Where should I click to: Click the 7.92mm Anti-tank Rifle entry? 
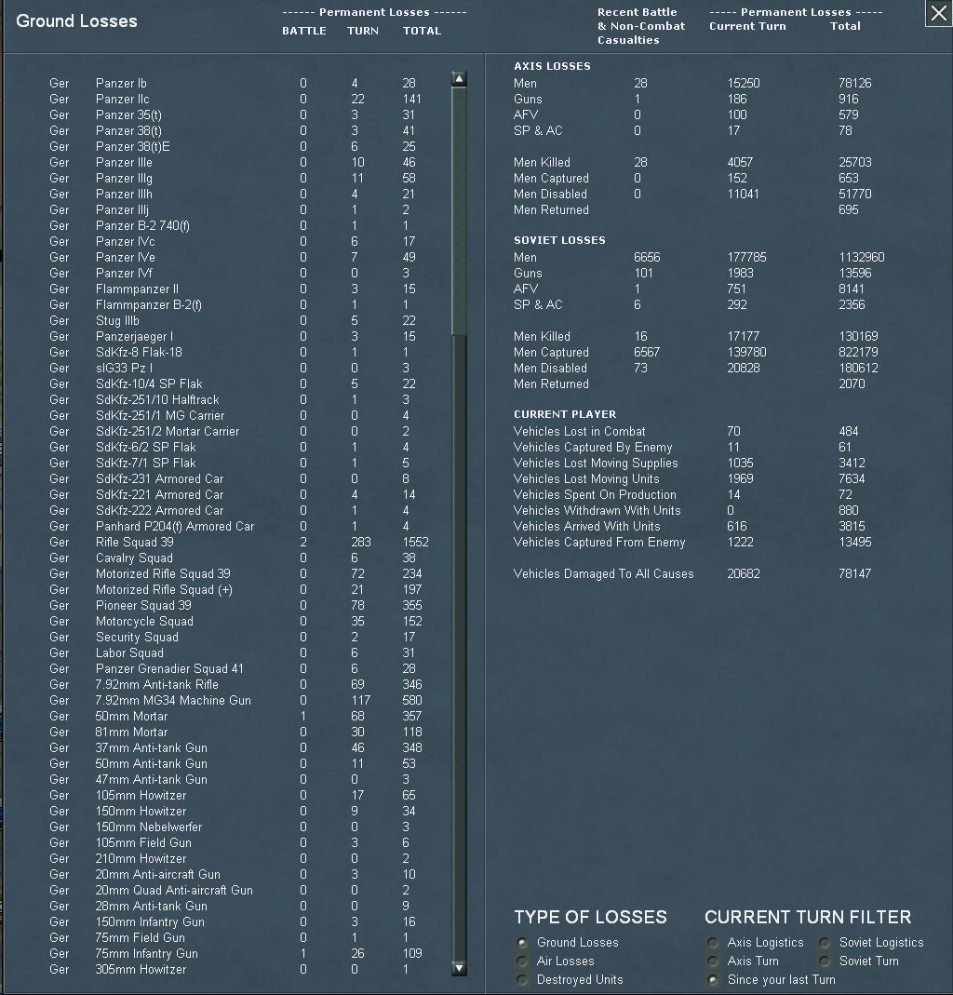pos(156,685)
